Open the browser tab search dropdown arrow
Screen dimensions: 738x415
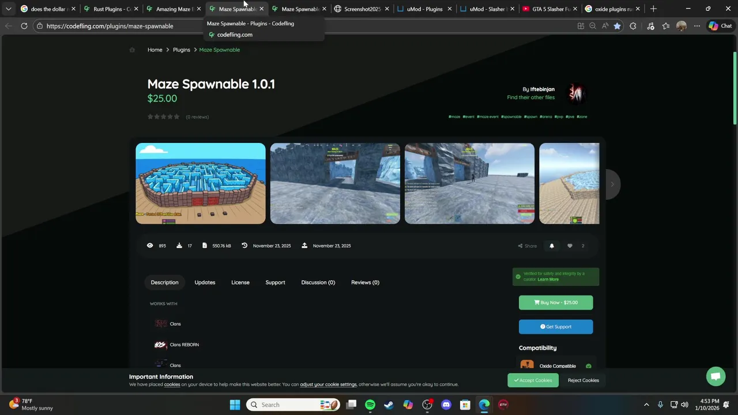pyautogui.click(x=8, y=9)
